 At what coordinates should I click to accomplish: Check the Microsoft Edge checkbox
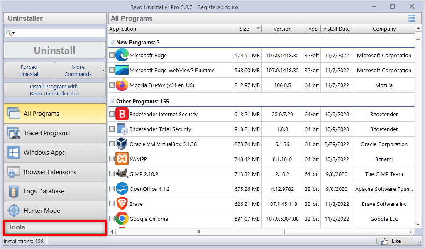(x=112, y=55)
